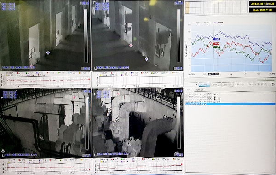Select the white crosshair marker in the bottom-left camera view
Screen dimensions: 276x175
3,151
